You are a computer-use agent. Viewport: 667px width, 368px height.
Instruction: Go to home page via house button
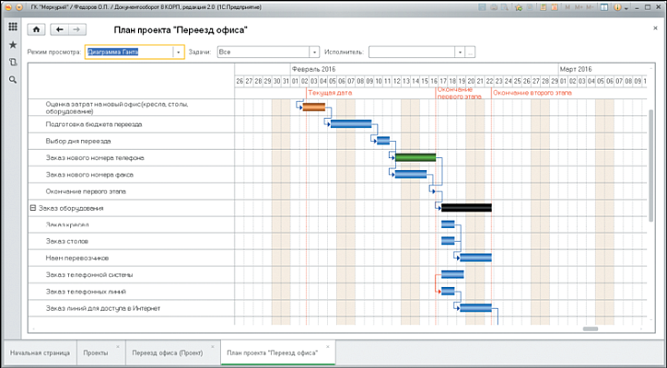click(38, 29)
